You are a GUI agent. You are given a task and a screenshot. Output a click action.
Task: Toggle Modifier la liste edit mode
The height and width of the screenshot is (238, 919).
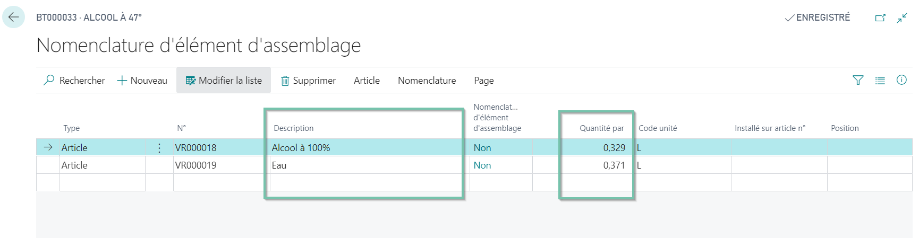point(224,81)
